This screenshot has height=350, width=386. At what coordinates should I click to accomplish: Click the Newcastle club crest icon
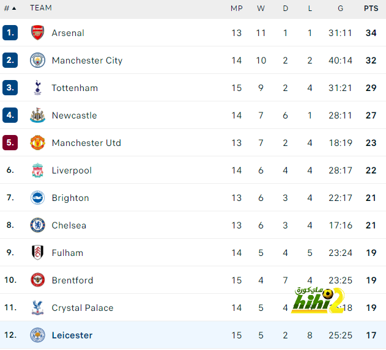(38, 115)
